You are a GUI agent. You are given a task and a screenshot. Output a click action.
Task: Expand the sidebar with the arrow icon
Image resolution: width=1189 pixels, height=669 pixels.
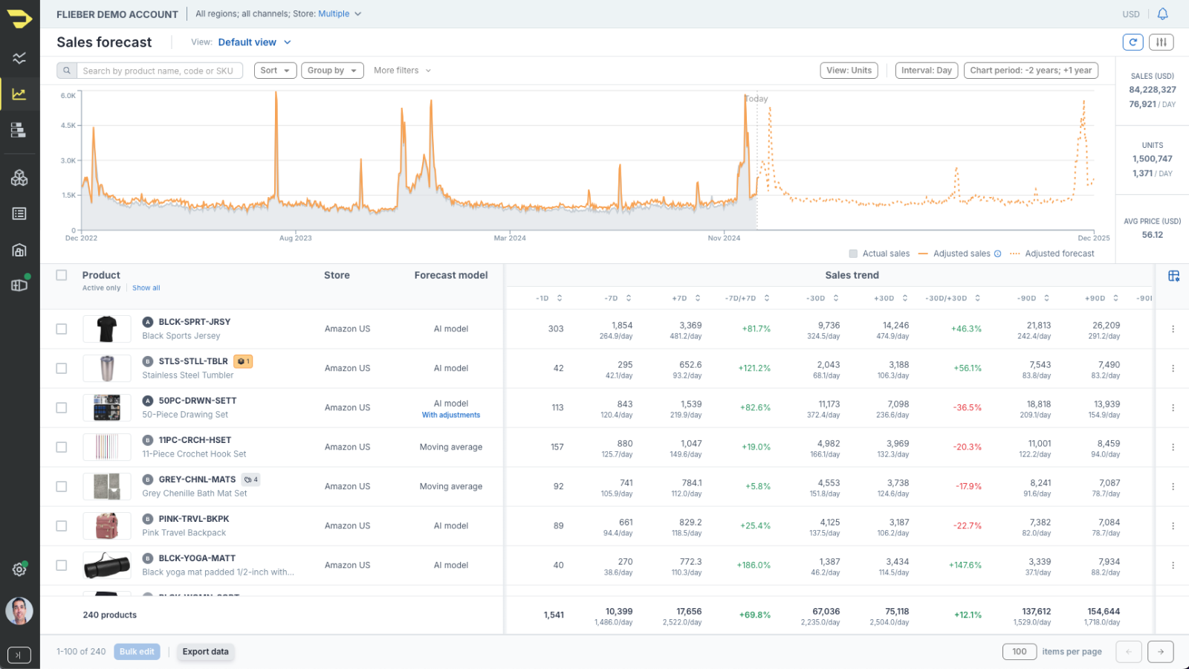coord(19,655)
